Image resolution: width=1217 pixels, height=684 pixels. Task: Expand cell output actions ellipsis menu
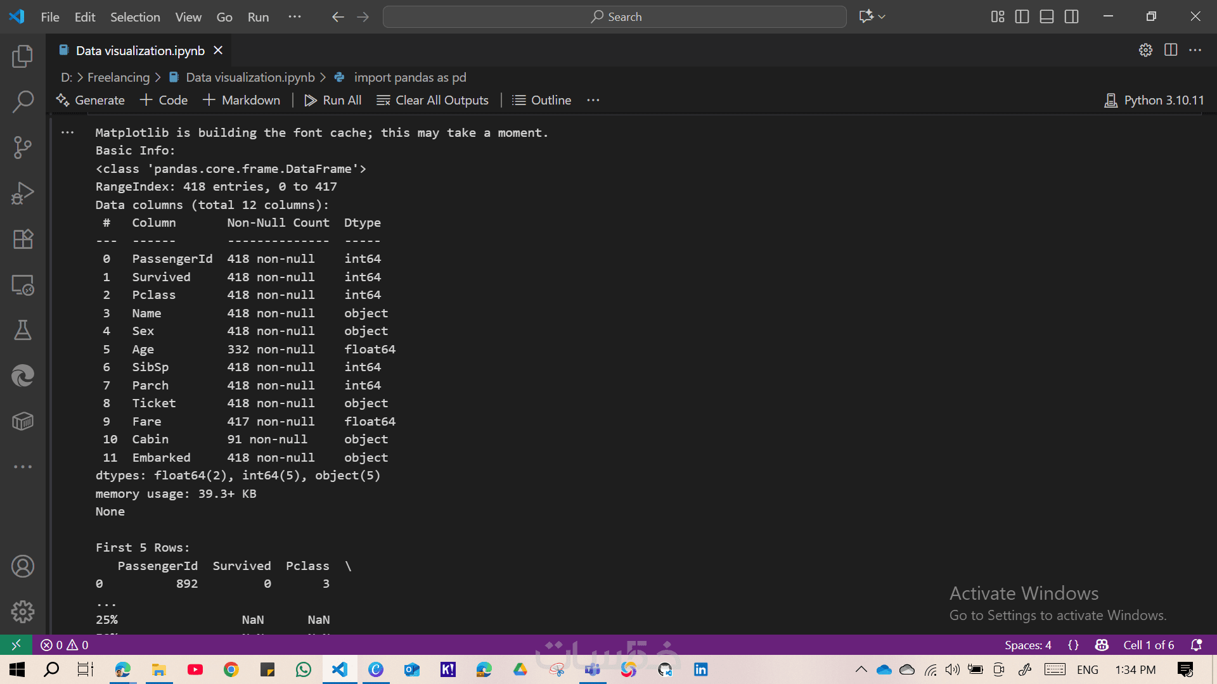click(68, 132)
